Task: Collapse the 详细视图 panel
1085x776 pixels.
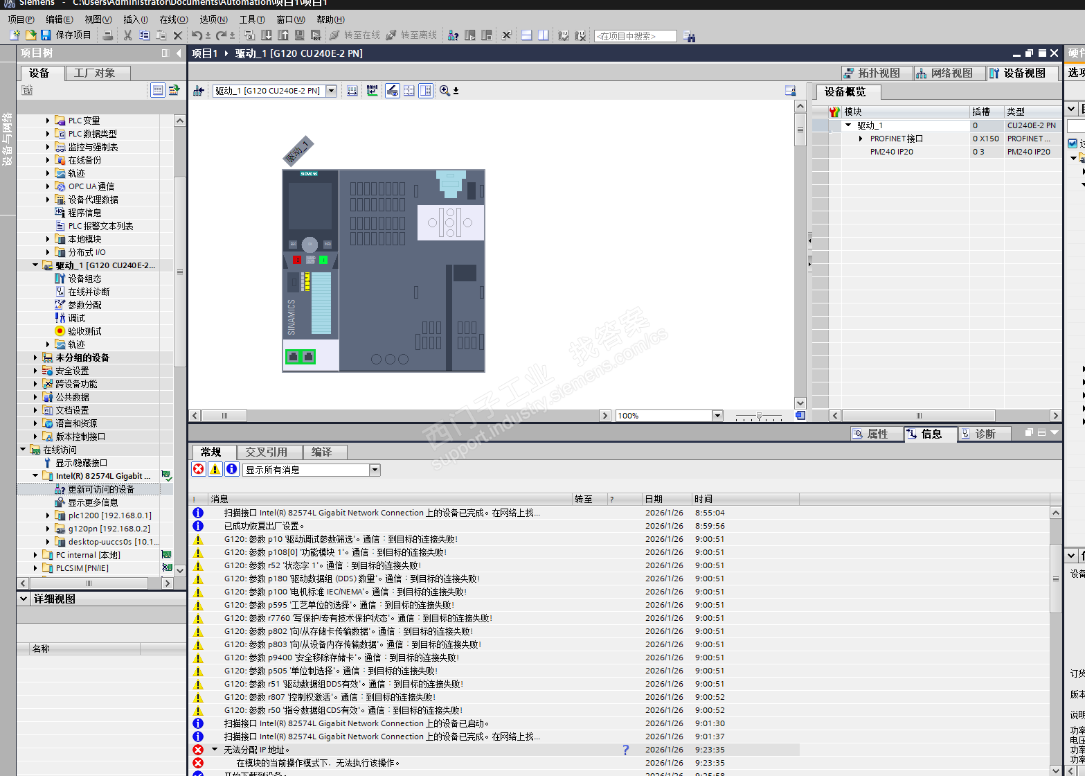Action: click(24, 599)
